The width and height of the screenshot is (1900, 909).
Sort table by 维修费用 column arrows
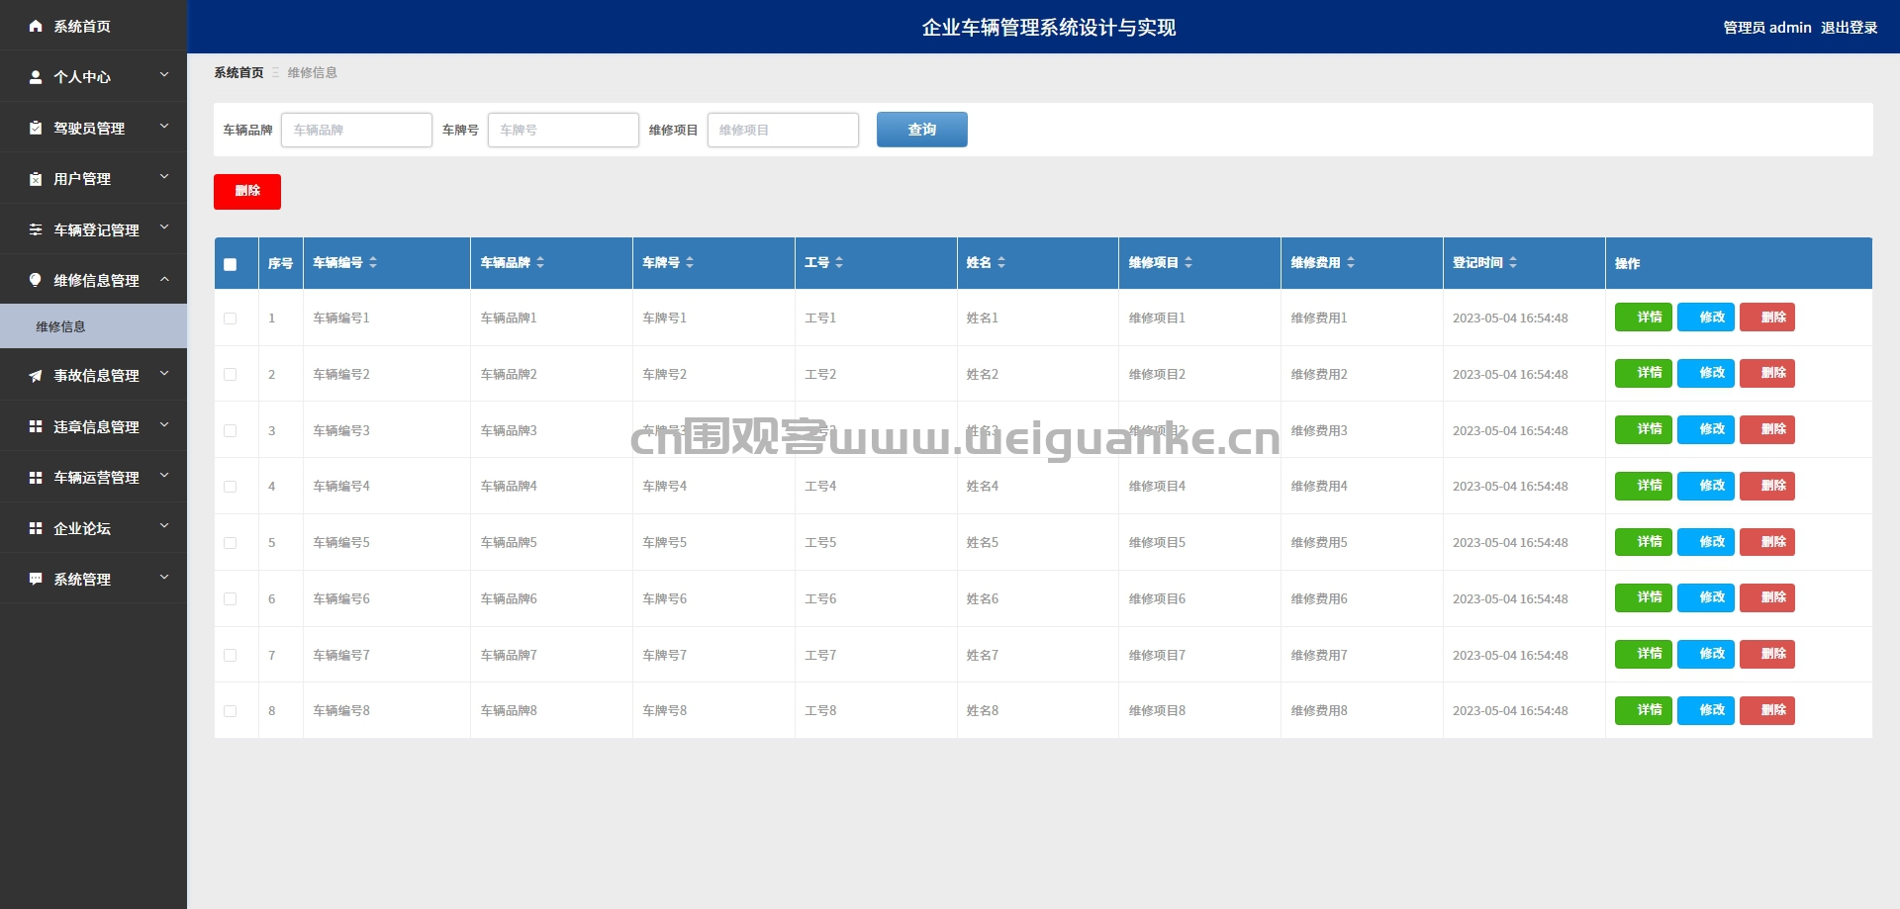coord(1351,262)
